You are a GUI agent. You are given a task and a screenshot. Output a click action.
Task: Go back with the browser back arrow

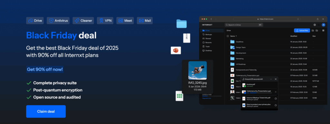tap(211, 19)
